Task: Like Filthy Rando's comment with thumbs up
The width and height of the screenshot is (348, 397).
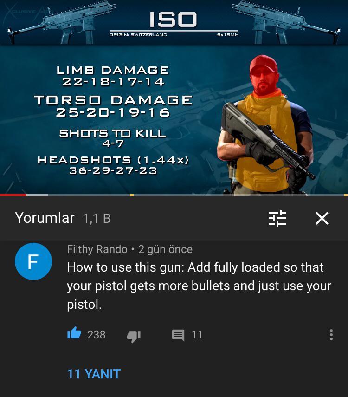Action: coord(74,333)
